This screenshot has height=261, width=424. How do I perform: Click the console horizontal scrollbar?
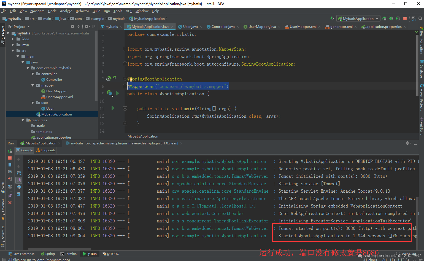pos(60,249)
